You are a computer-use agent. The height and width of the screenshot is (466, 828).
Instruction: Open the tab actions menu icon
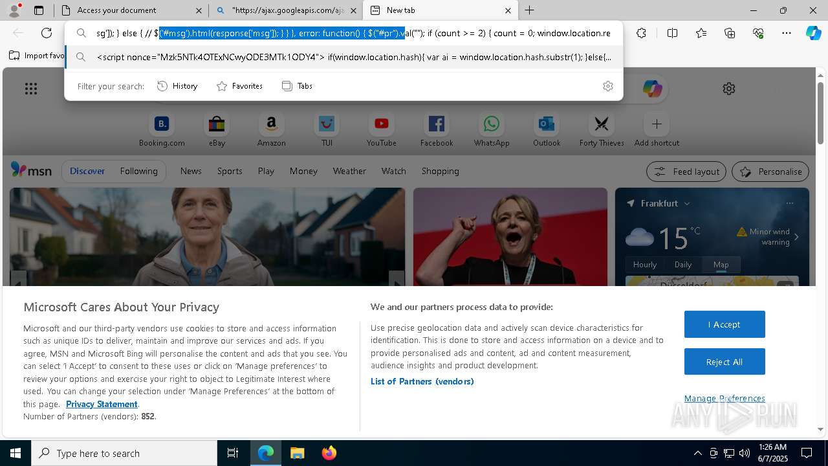coord(39,10)
